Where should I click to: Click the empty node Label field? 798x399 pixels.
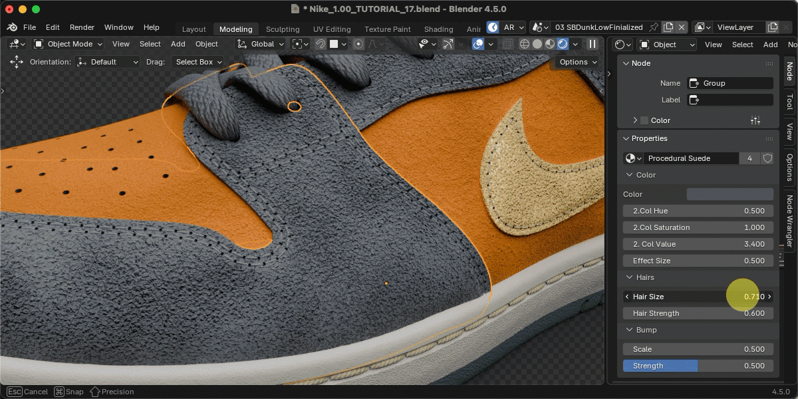click(x=730, y=100)
